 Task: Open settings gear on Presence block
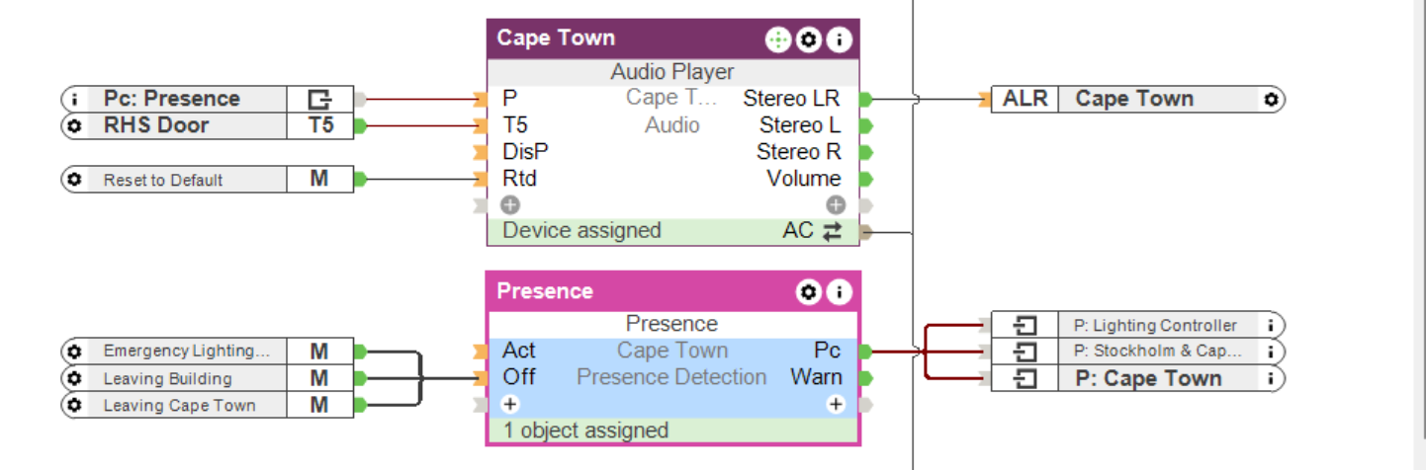[809, 292]
